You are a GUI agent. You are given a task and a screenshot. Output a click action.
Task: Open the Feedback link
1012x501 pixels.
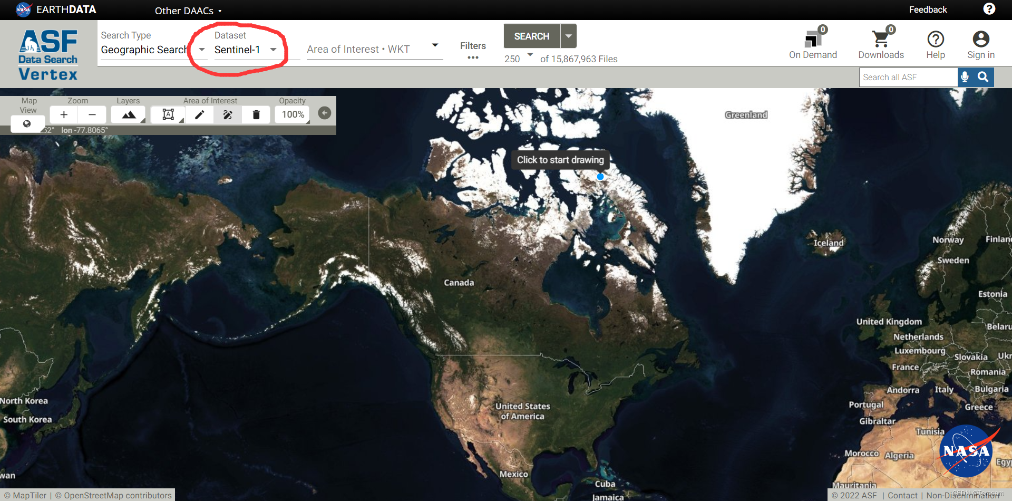(x=928, y=9)
